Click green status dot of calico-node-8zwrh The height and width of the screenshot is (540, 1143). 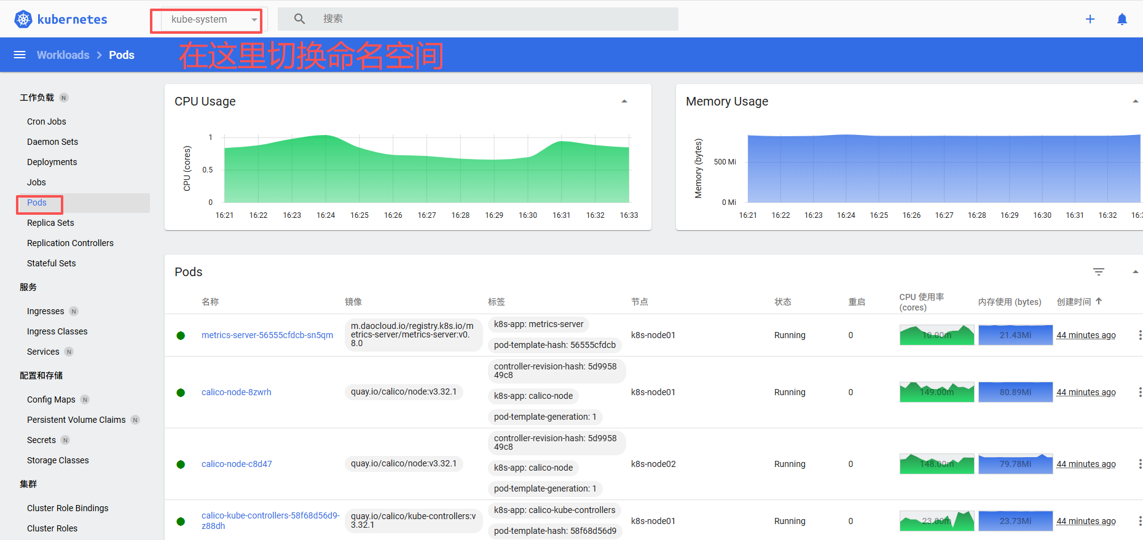coord(181,393)
